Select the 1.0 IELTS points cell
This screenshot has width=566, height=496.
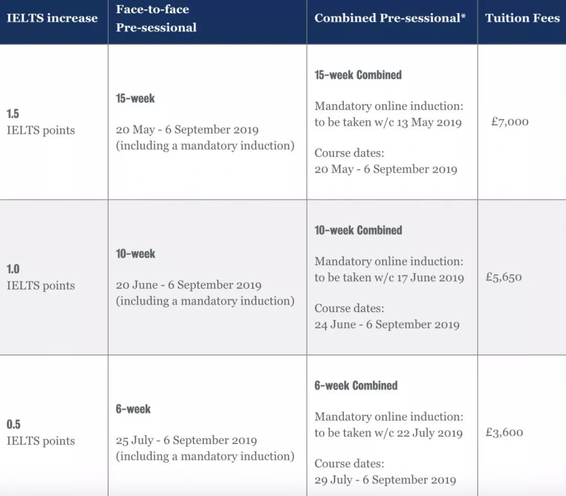click(40, 278)
